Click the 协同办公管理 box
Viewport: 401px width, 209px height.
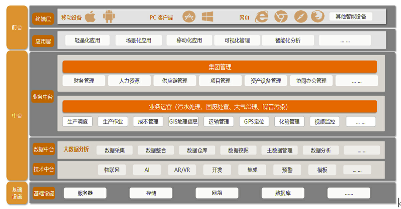click(x=311, y=81)
